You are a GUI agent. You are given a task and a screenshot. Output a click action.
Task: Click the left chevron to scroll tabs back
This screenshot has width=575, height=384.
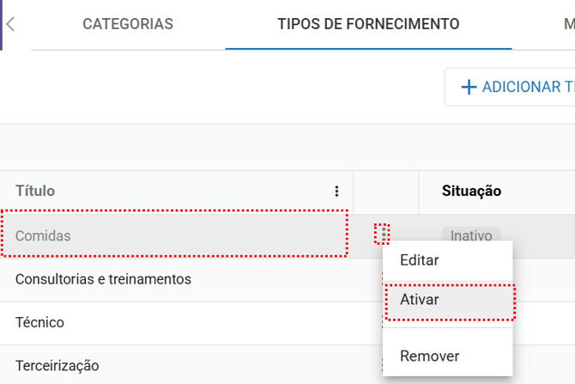tap(10, 24)
